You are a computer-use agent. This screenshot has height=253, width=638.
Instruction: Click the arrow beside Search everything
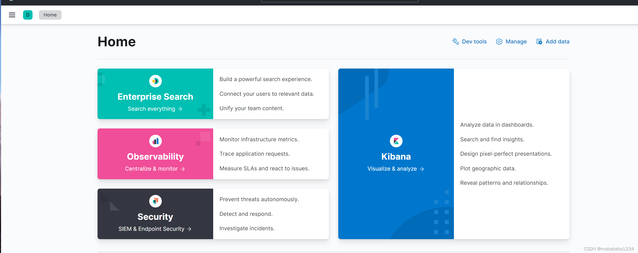click(x=180, y=109)
